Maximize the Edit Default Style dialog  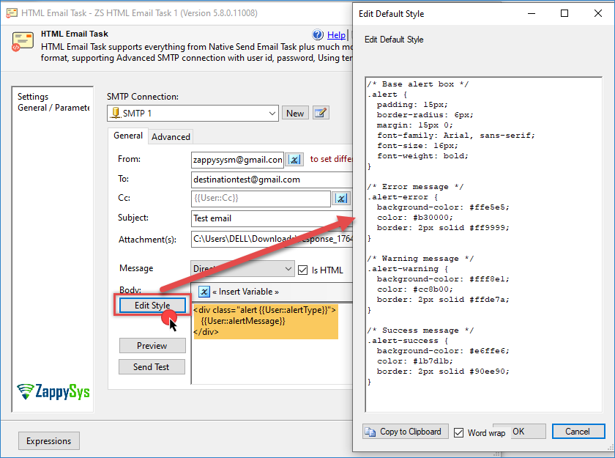[564, 13]
